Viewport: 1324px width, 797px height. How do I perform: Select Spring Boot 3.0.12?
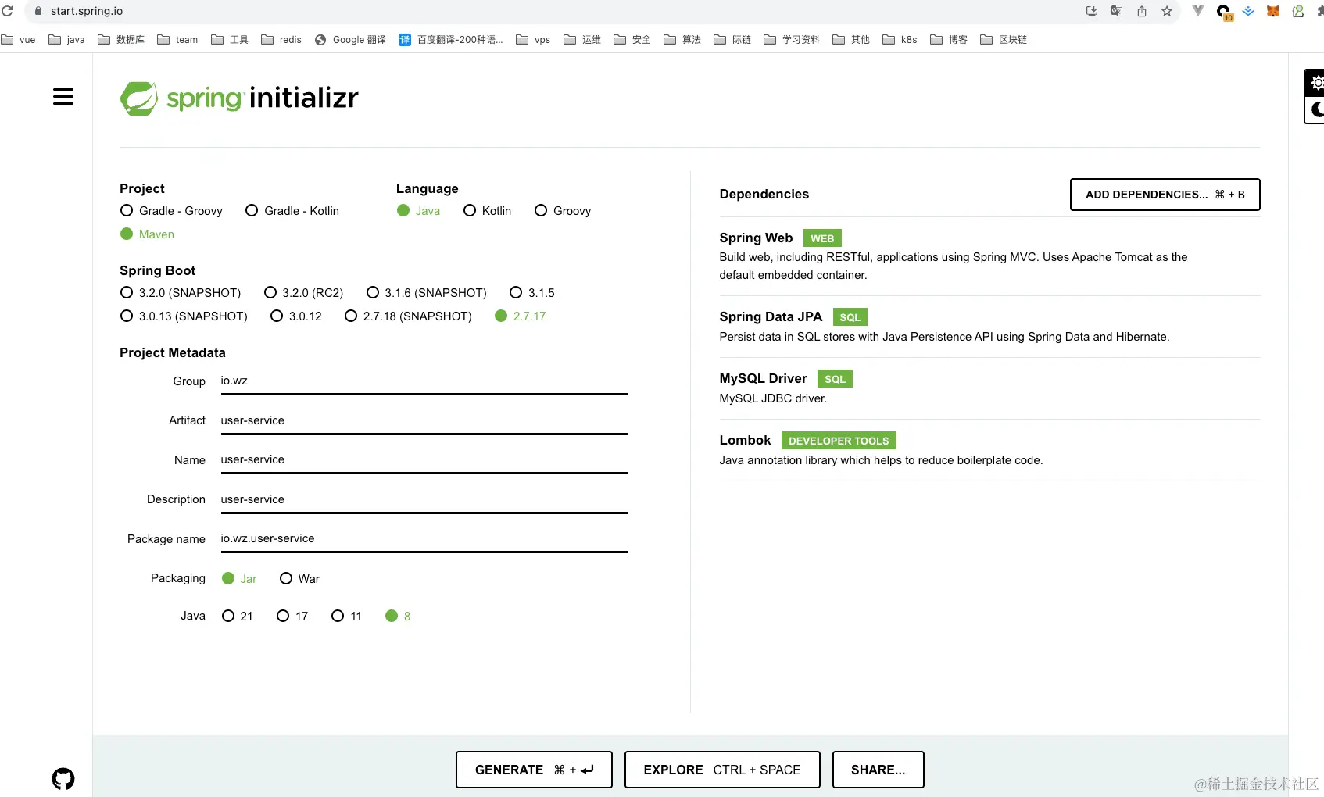coord(296,316)
